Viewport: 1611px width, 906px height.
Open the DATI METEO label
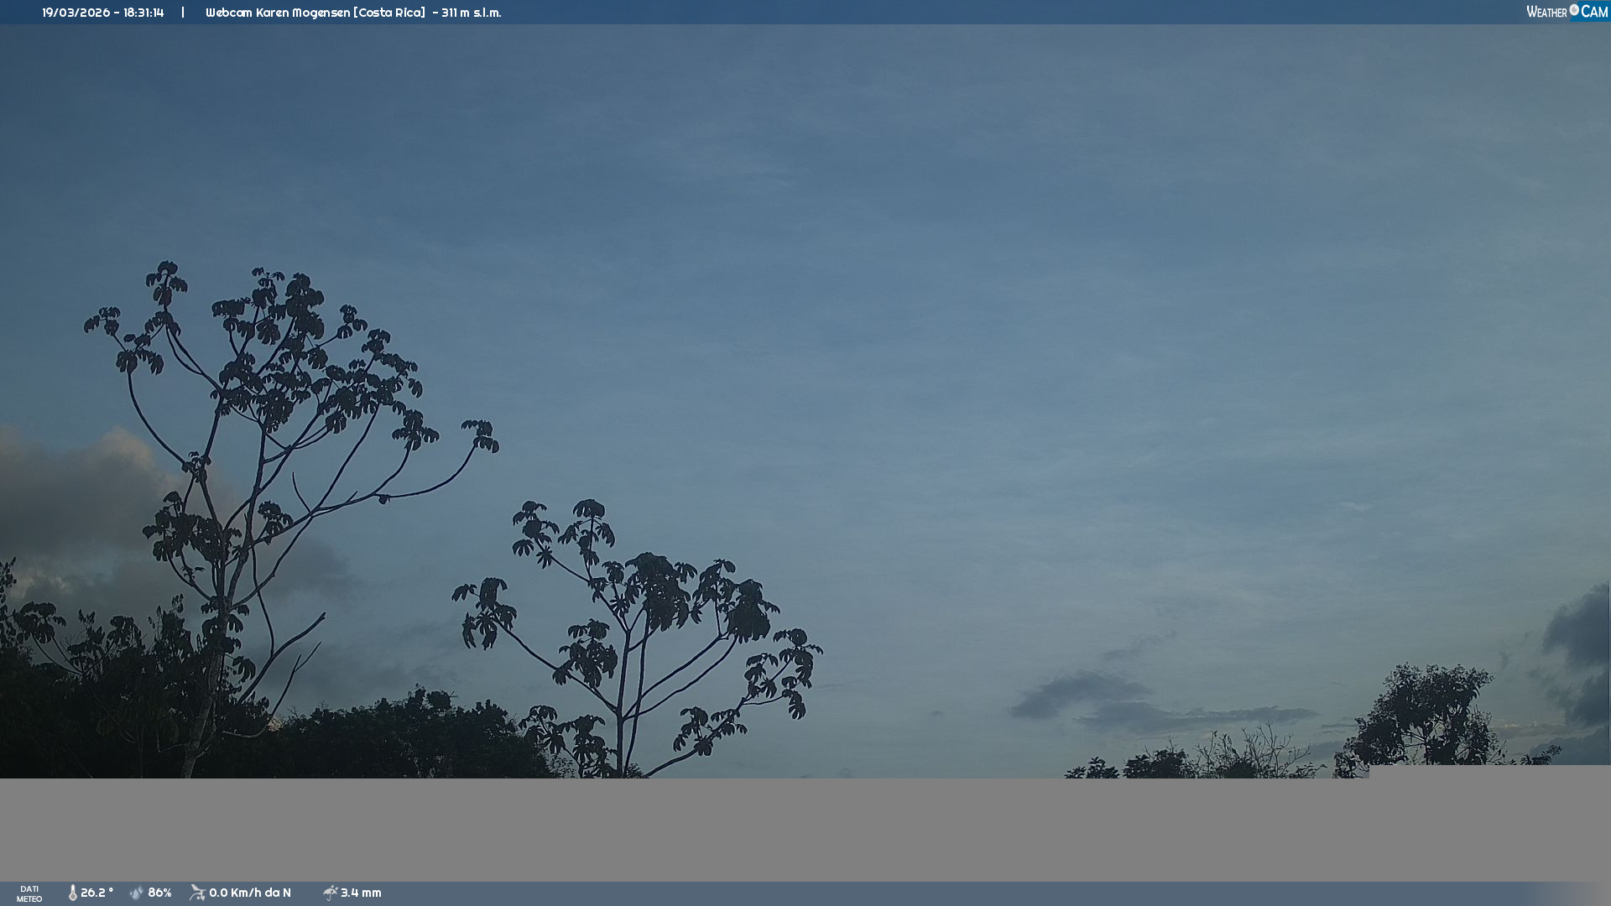point(29,893)
